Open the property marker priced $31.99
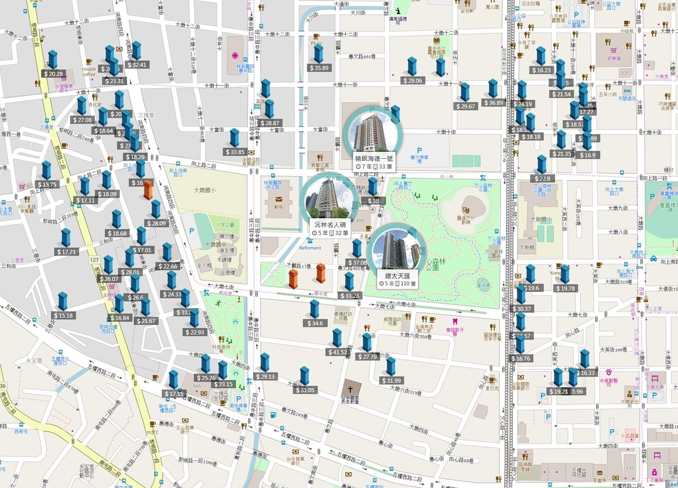 (x=390, y=367)
